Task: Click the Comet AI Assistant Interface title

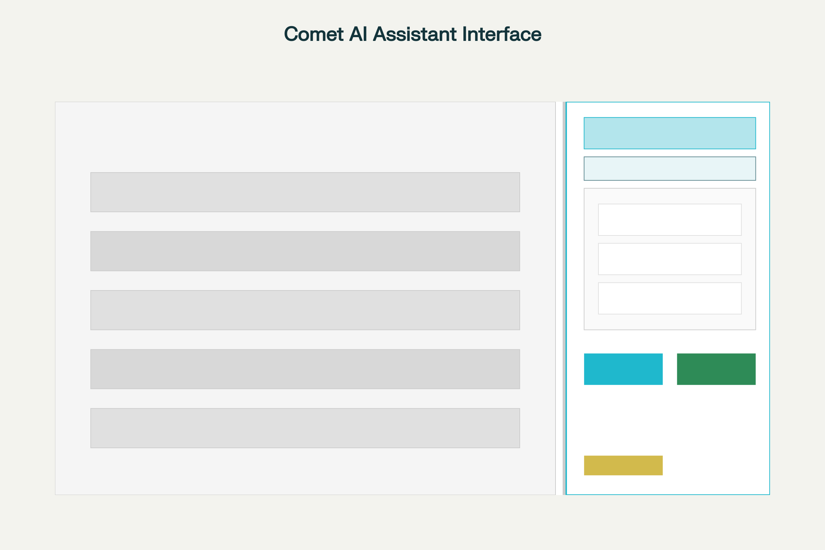Action: tap(412, 34)
